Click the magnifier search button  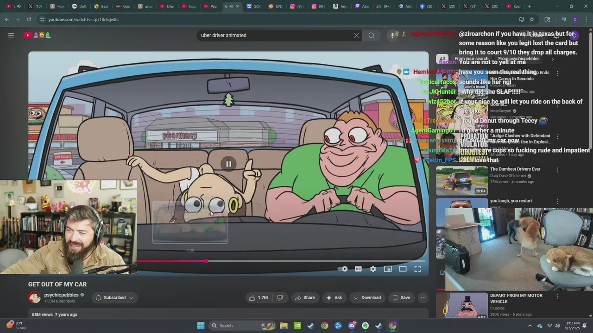(372, 35)
